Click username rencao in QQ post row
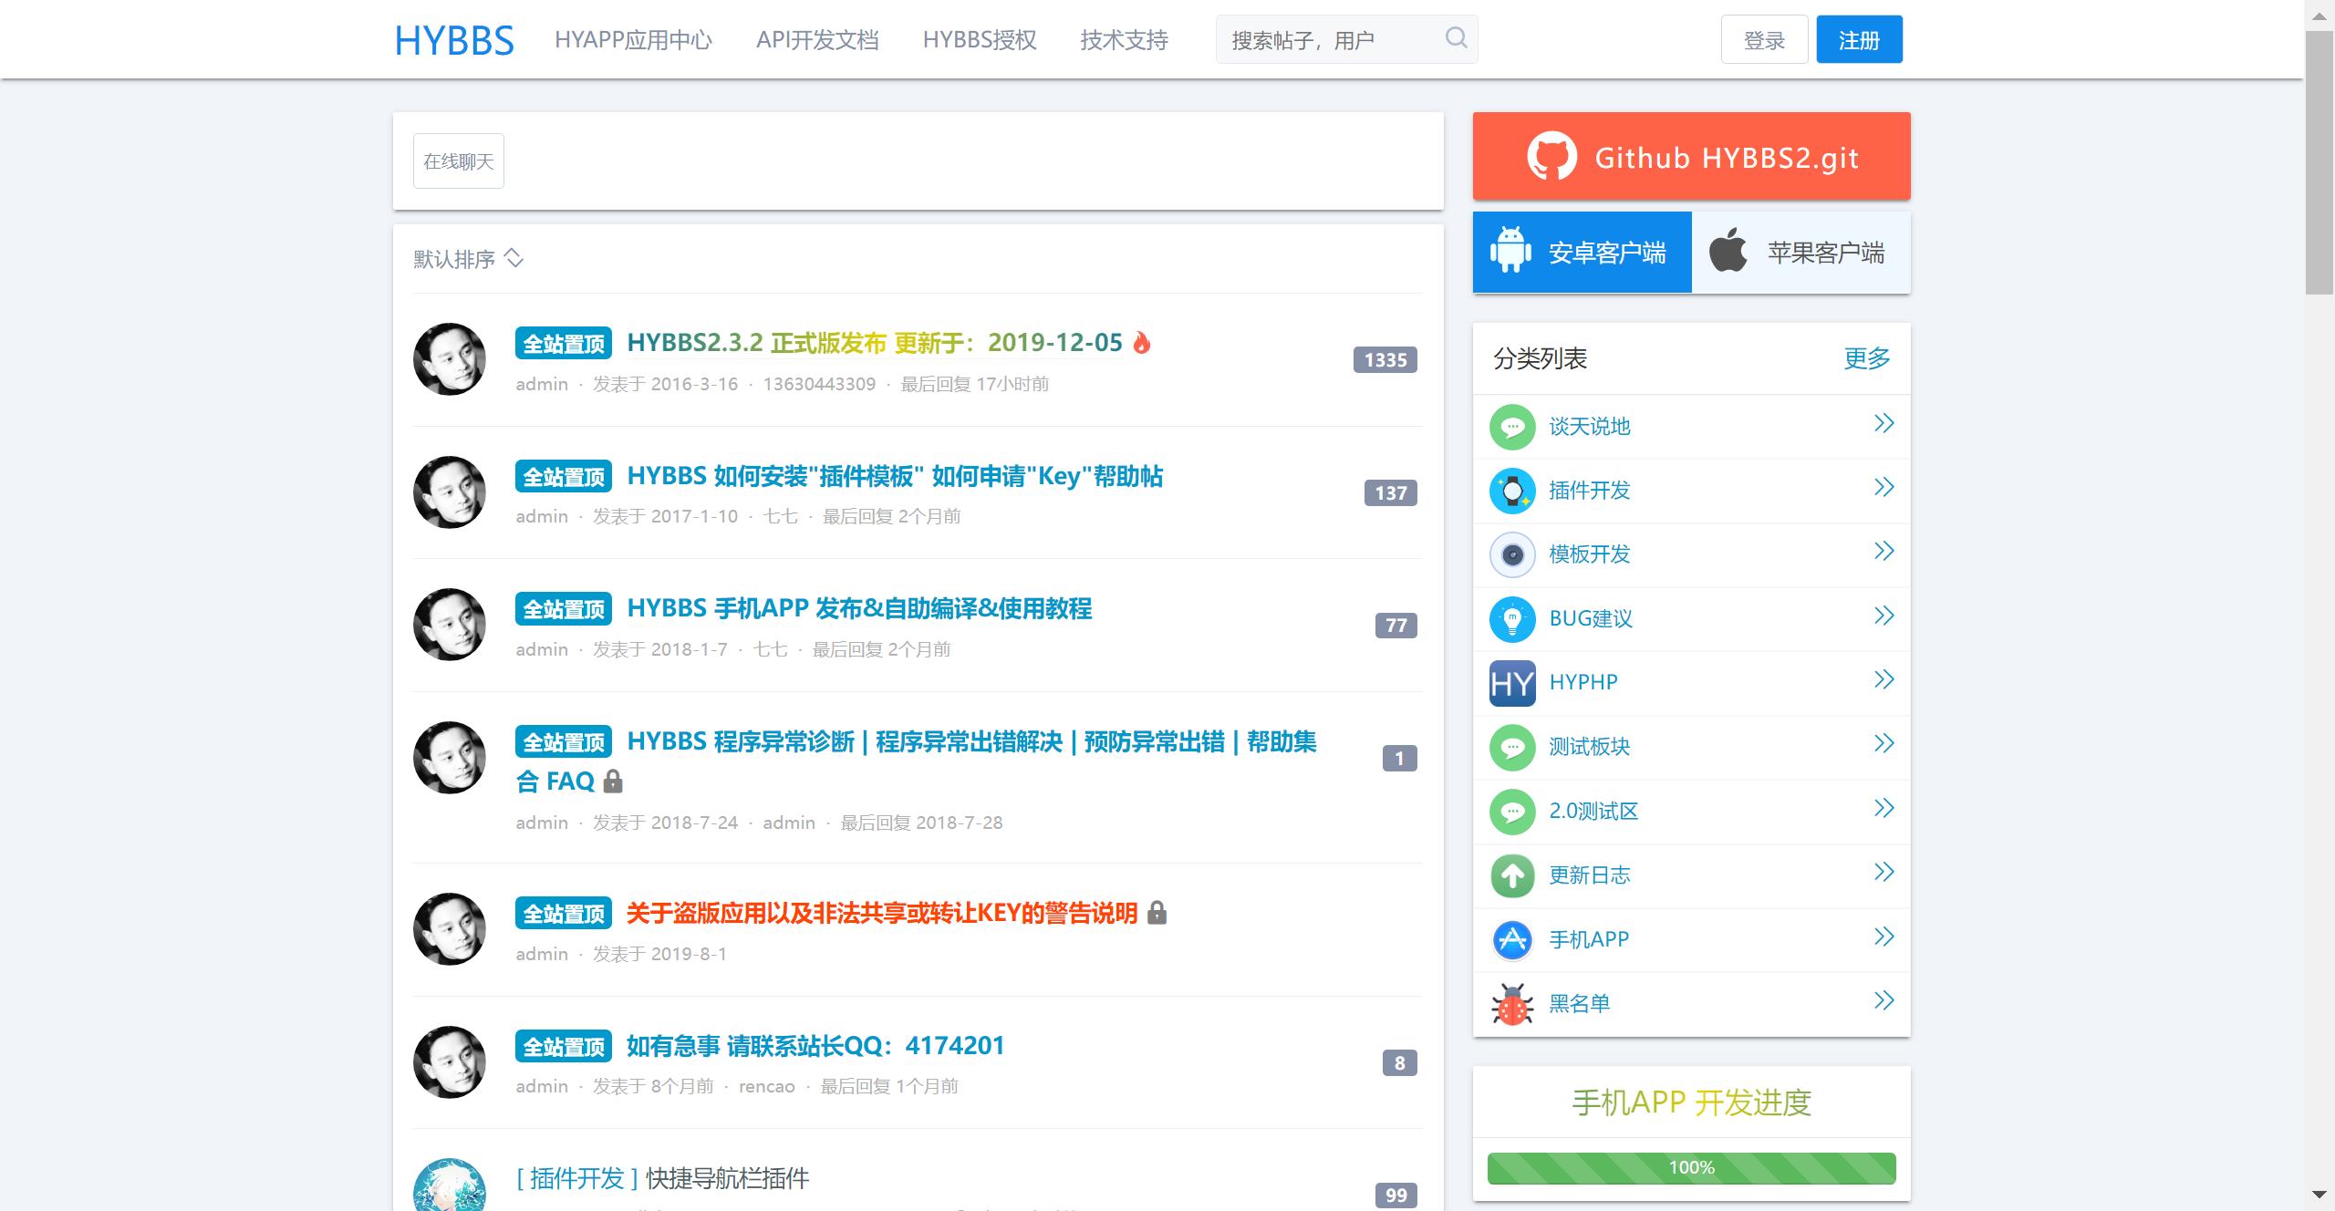 coord(767,1086)
